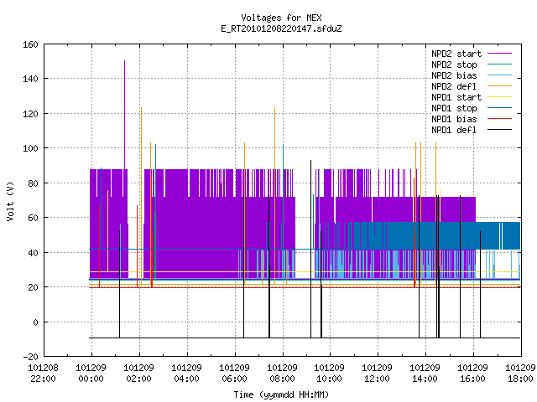Click the E_RT20101208220147.sfduZ file name subtitle

281,28
